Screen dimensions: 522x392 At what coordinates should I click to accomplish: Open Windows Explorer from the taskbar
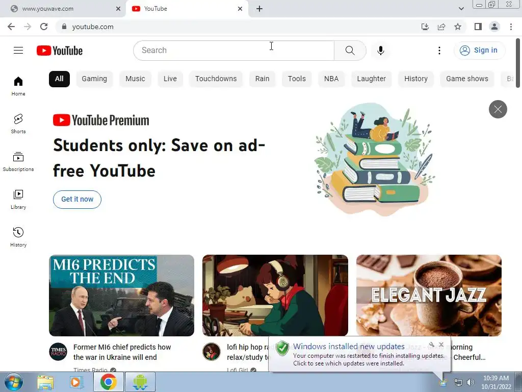[45, 382]
